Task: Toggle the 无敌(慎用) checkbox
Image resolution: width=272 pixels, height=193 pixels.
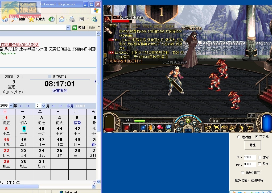Action: (242, 173)
